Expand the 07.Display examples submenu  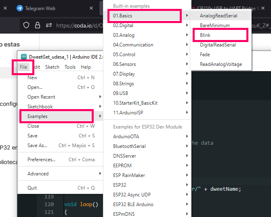tap(147, 74)
